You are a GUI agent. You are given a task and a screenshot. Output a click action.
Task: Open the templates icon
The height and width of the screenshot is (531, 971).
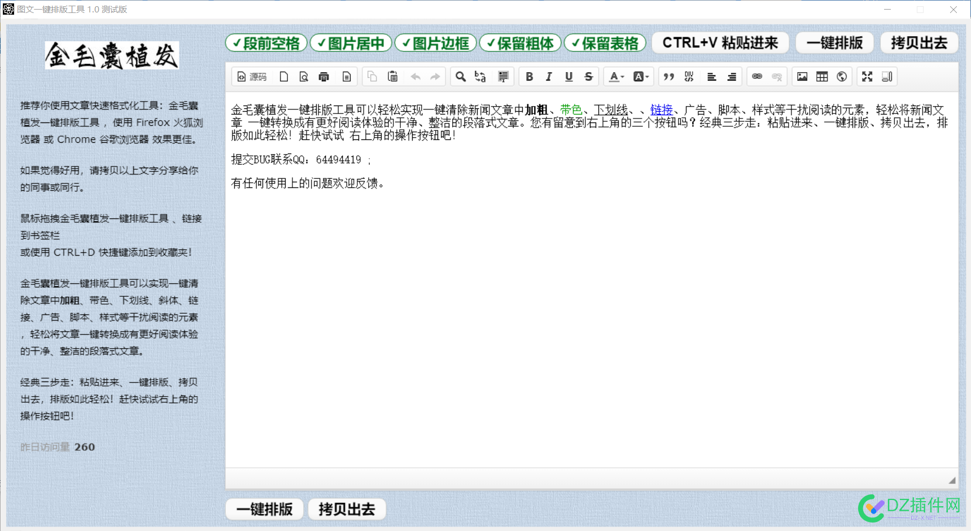pos(347,77)
